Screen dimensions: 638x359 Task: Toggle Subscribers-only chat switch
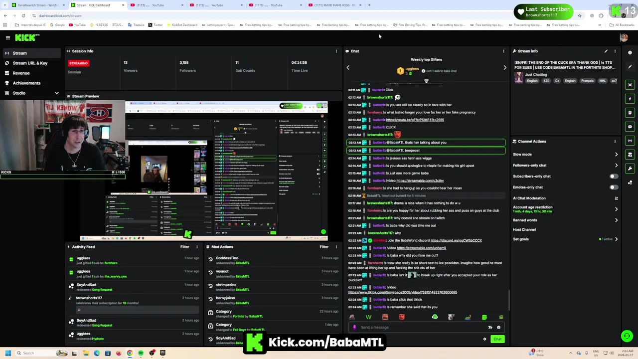[614, 177]
